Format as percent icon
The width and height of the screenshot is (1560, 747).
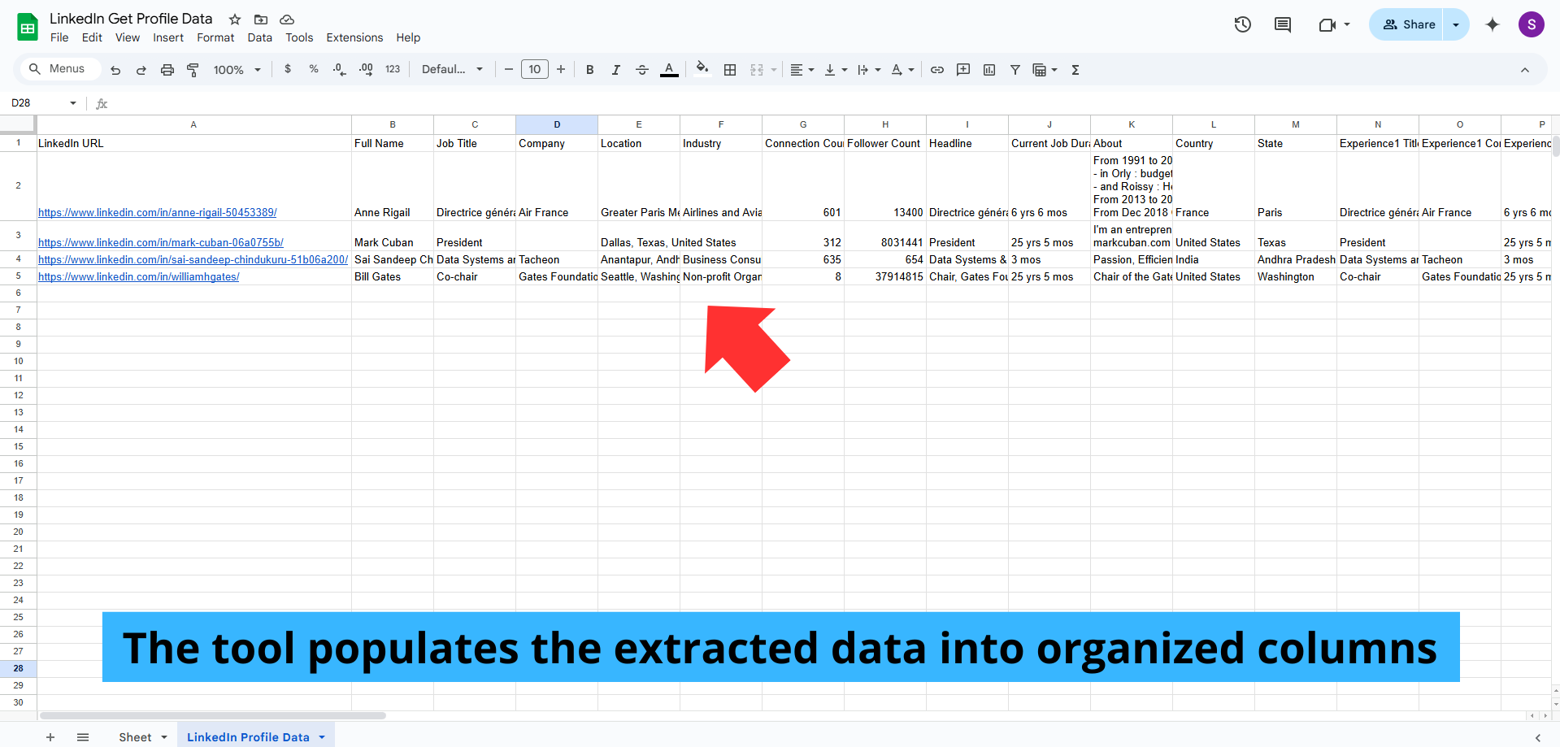click(314, 70)
